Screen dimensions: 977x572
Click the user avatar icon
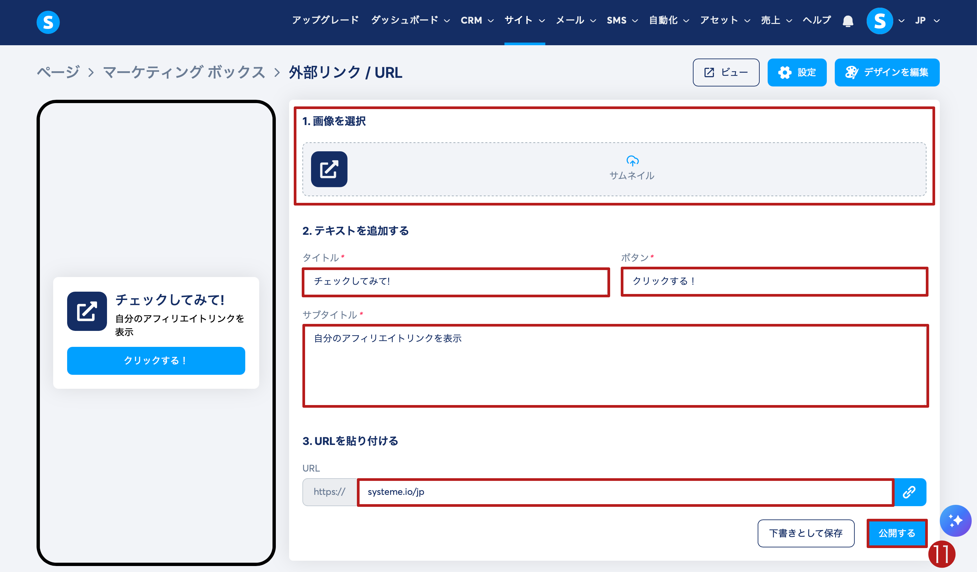tap(879, 21)
